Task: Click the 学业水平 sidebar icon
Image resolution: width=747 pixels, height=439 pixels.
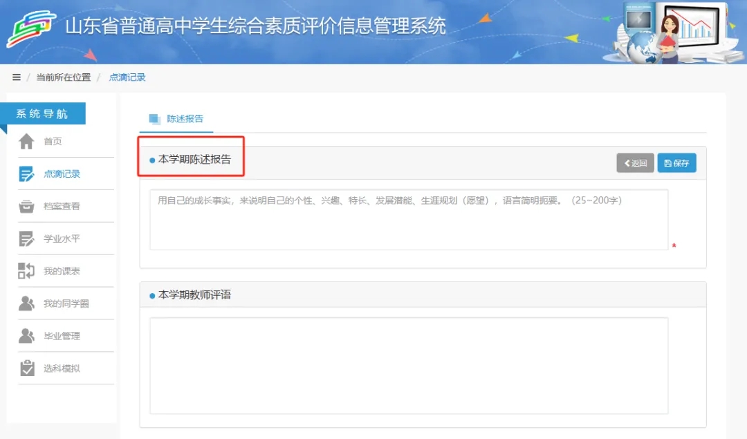Action: pos(26,239)
